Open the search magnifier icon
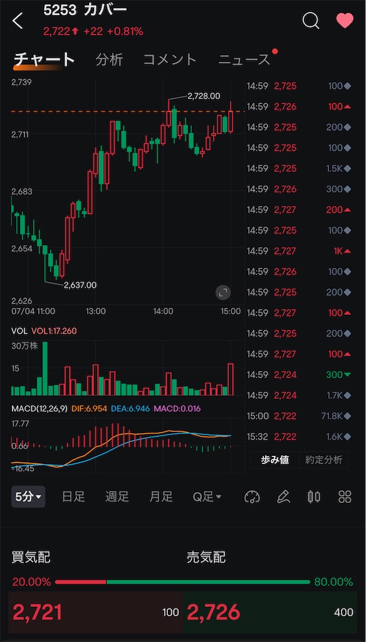 coord(311,21)
